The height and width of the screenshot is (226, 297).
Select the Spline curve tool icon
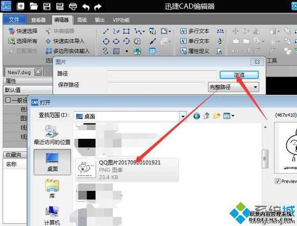click(x=106, y=51)
